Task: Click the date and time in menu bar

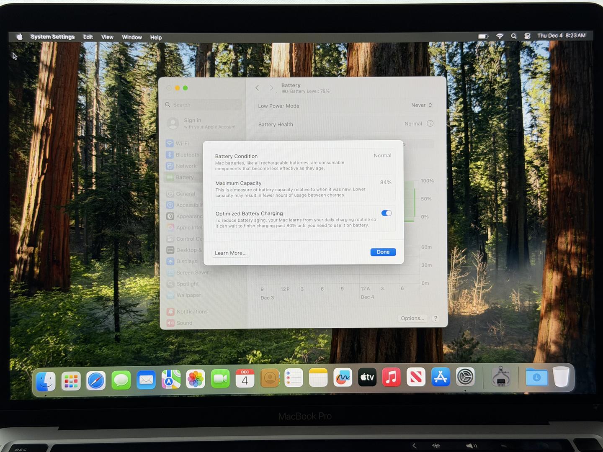Action: click(562, 36)
